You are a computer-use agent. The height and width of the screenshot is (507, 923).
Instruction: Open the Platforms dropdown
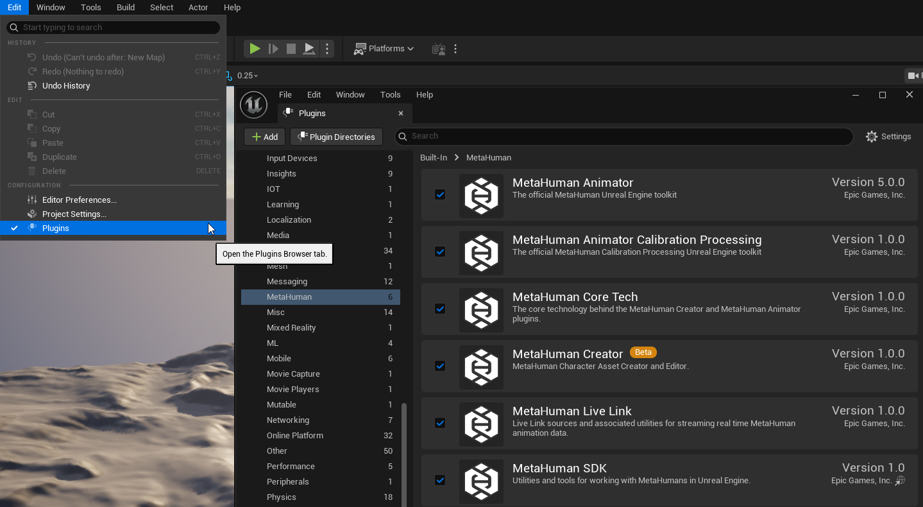(x=384, y=49)
